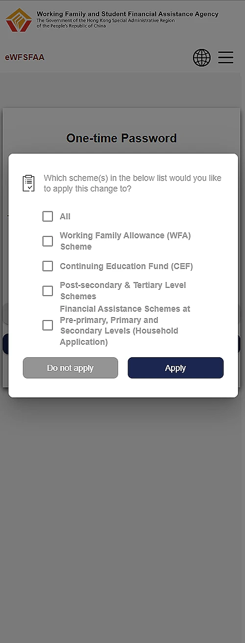
Task: Click the 'Which scheme(s)' question text
Action: (133, 183)
